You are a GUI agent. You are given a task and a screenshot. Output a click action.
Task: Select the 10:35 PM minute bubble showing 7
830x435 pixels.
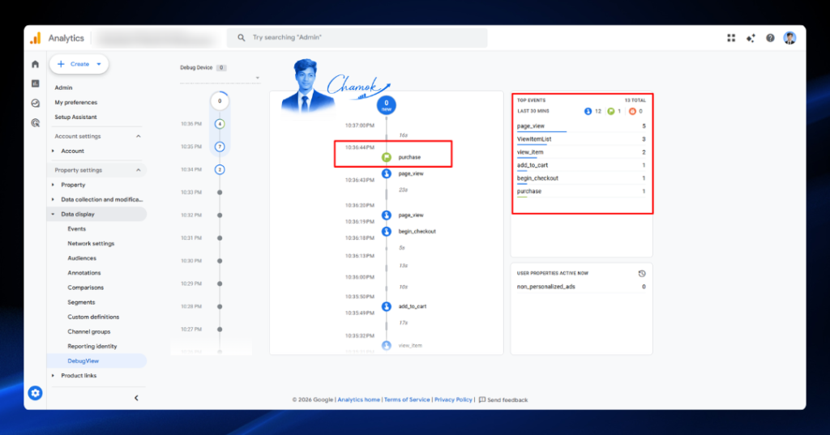[x=220, y=147]
